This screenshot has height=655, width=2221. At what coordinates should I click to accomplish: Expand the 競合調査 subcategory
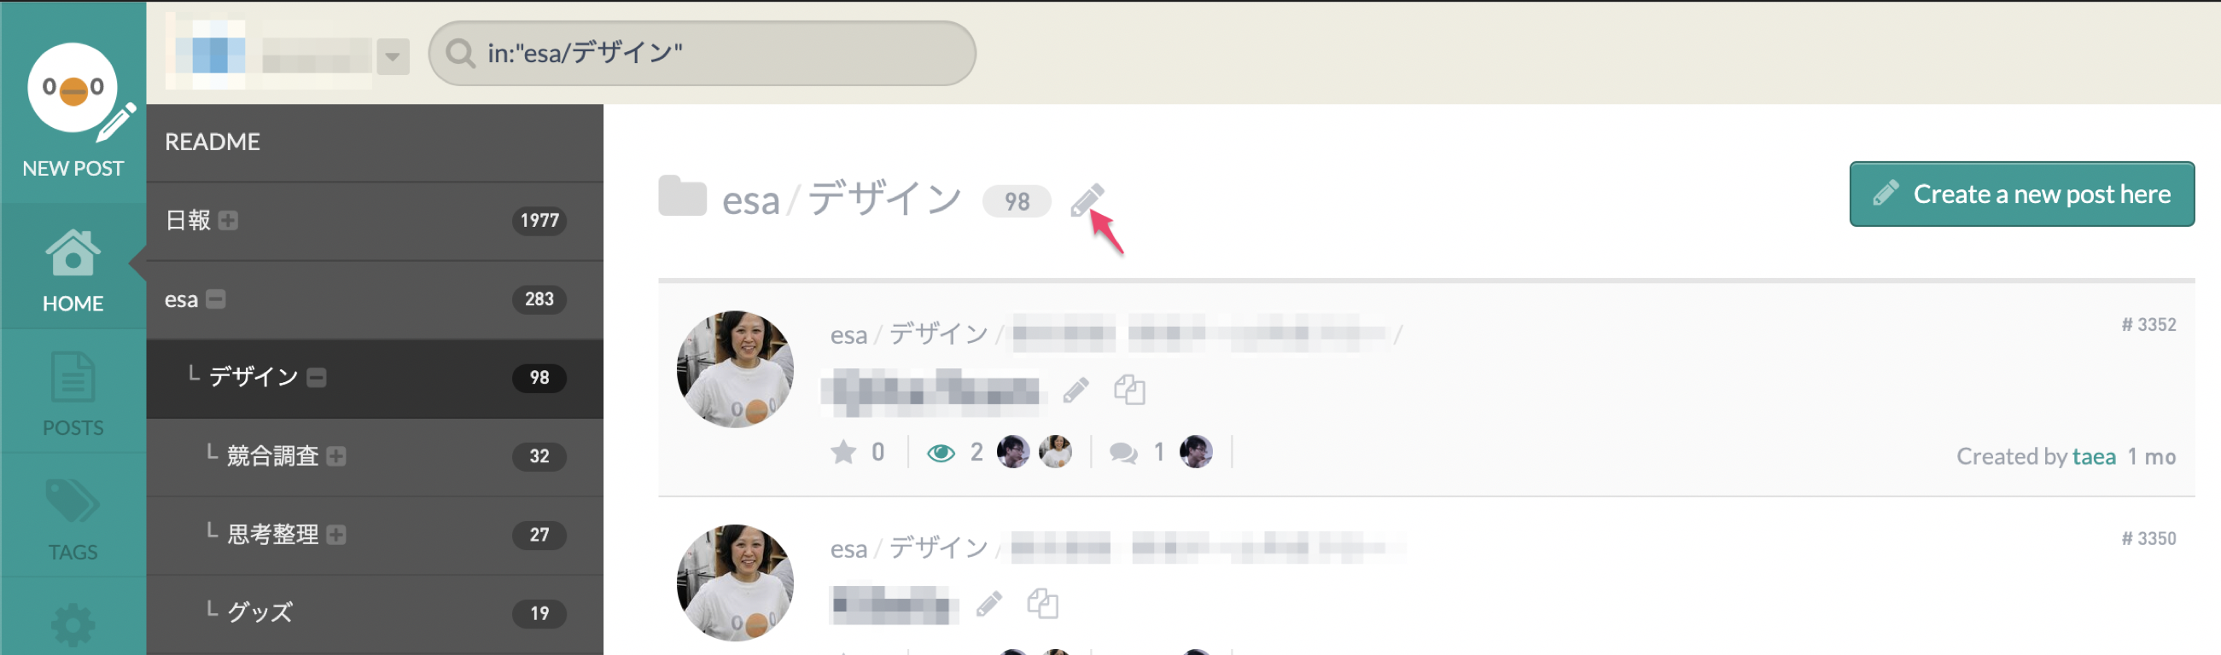point(336,456)
